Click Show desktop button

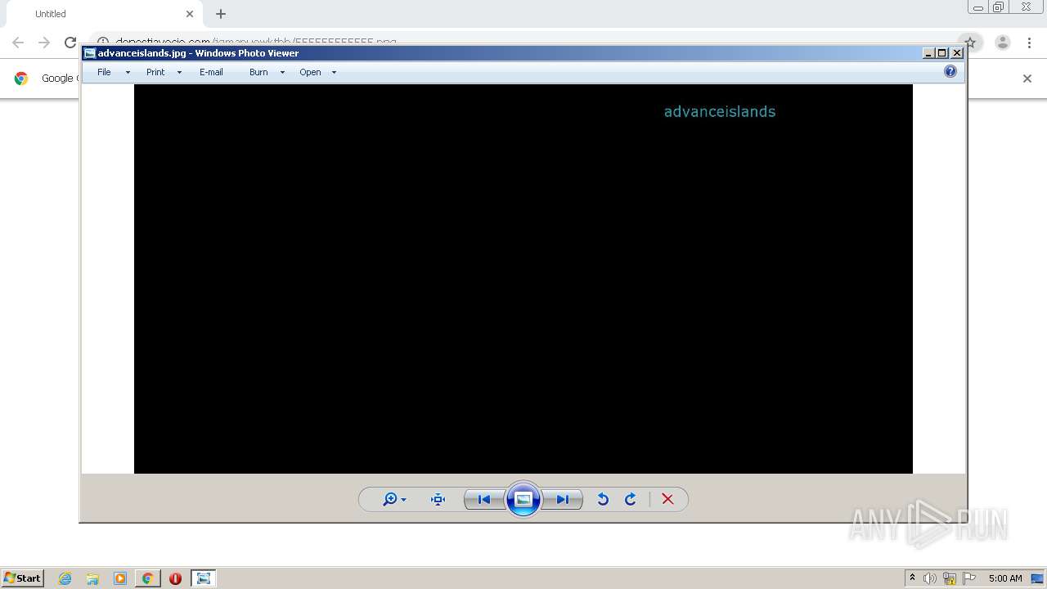(1038, 578)
